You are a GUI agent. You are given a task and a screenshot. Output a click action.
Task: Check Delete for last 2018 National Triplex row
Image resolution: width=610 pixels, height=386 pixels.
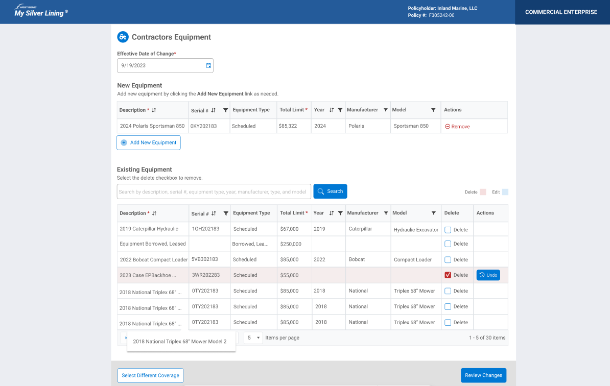(x=448, y=322)
